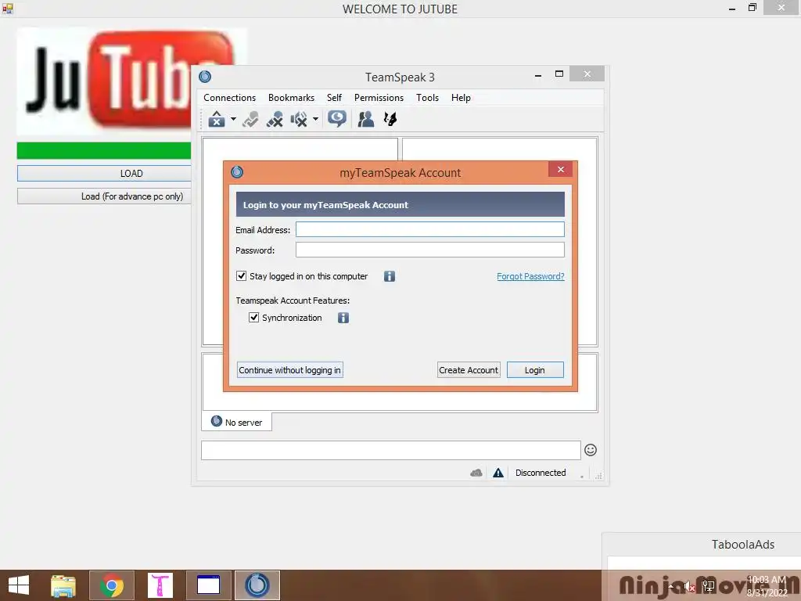This screenshot has height=601, width=801.
Task: Open the disconnect options dropdown arrow
Action: point(233,119)
